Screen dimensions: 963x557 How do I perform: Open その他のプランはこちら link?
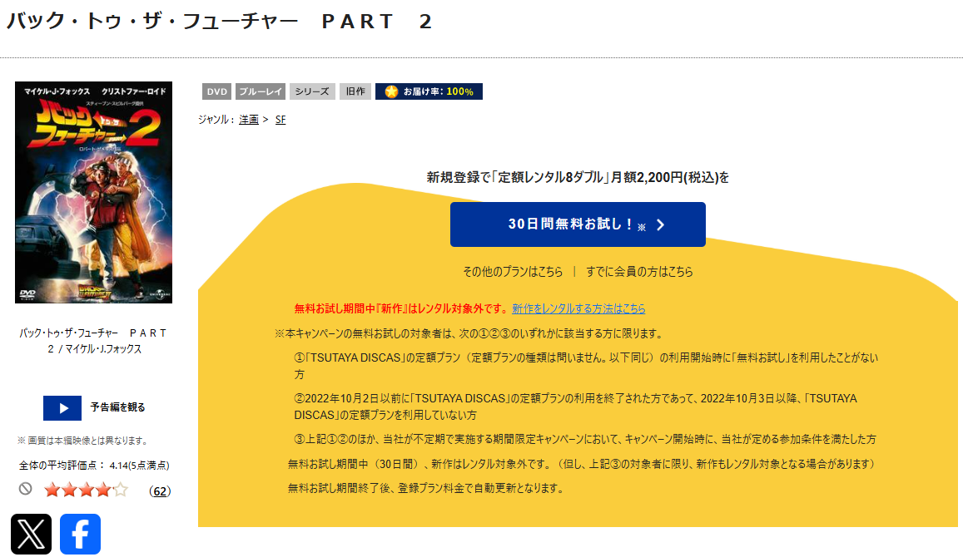[x=512, y=272]
